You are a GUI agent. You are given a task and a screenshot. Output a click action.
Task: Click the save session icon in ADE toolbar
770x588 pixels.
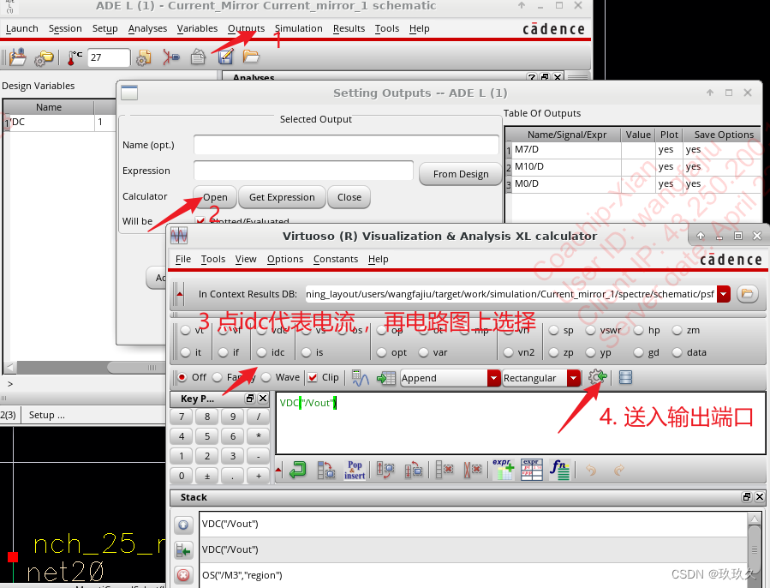click(x=18, y=57)
